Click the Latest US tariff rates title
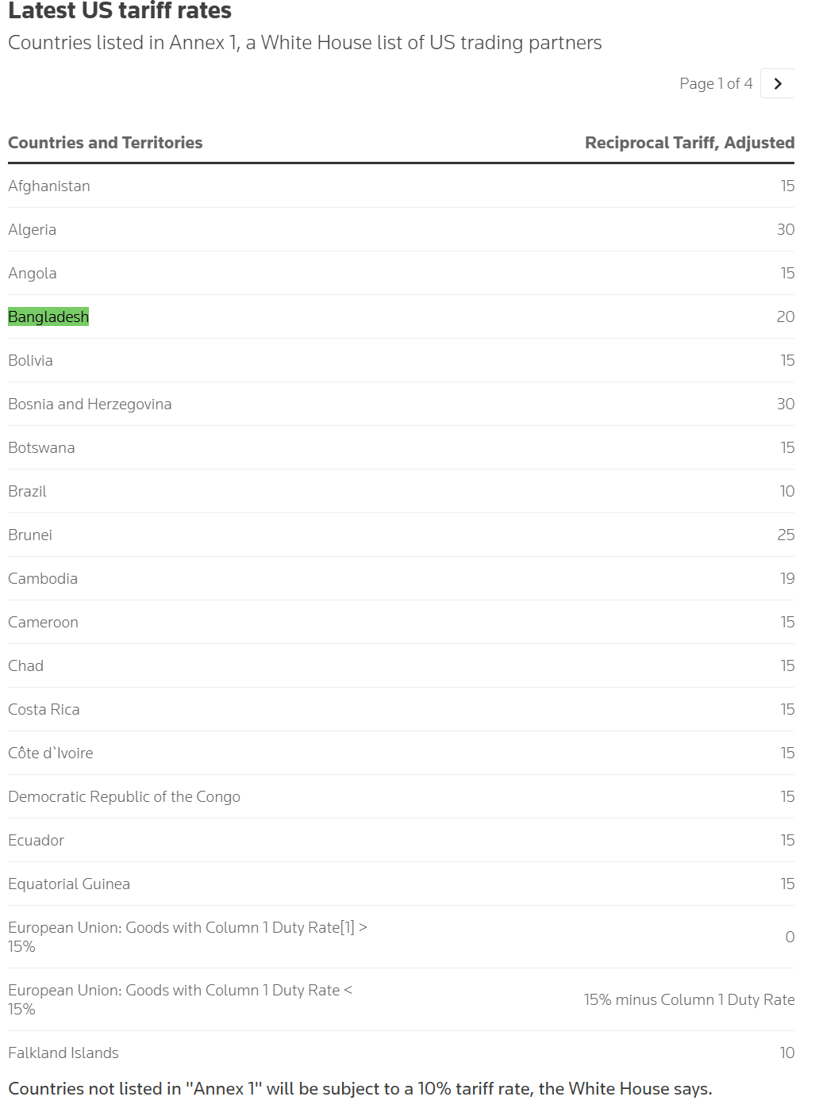Viewport: 819px width, 1112px height. tap(120, 11)
